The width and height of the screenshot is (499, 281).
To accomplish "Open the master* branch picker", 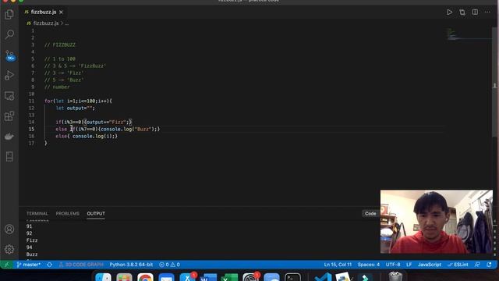I will coord(29,265).
